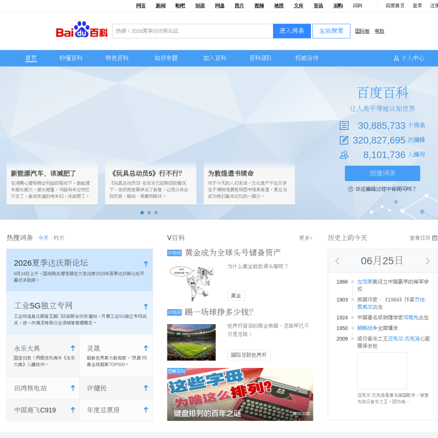This screenshot has height=438, width=438.
Task: Click the 登录 link
Action: [x=418, y=5]
